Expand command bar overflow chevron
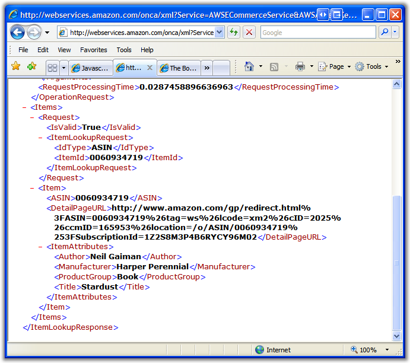Viewport: 410px width, 363px height. [x=398, y=62]
